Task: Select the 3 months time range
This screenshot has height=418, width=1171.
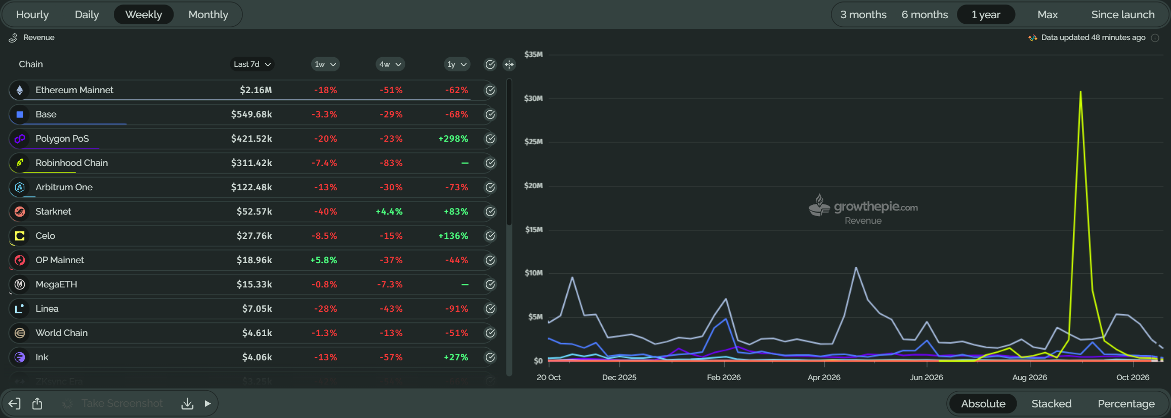Action: [x=863, y=15]
